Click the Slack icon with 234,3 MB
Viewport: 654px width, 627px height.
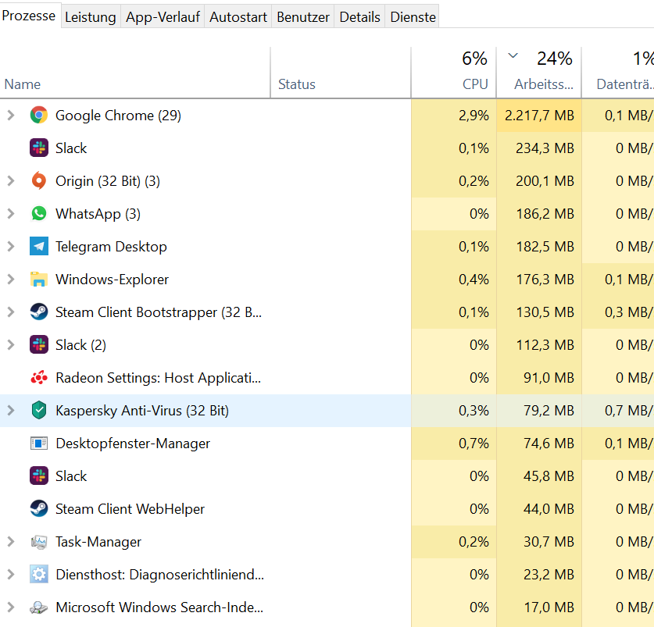pyautogui.click(x=39, y=148)
